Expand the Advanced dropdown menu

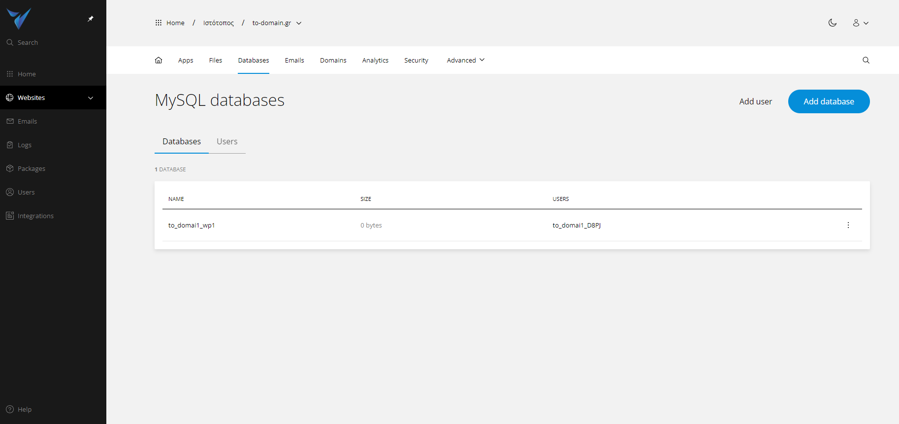point(465,60)
